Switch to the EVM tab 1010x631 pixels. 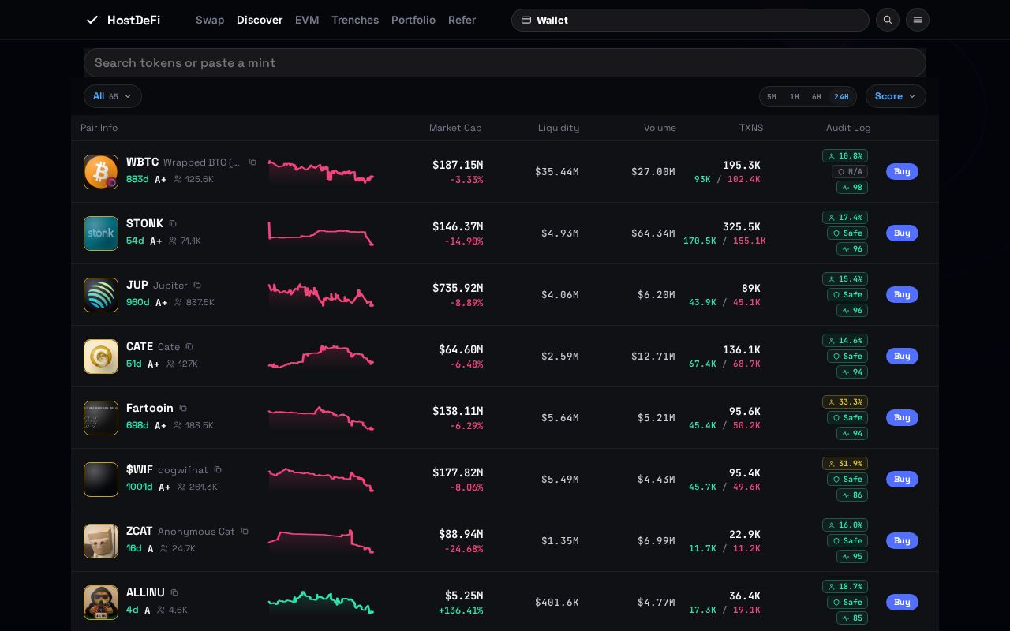click(x=307, y=20)
